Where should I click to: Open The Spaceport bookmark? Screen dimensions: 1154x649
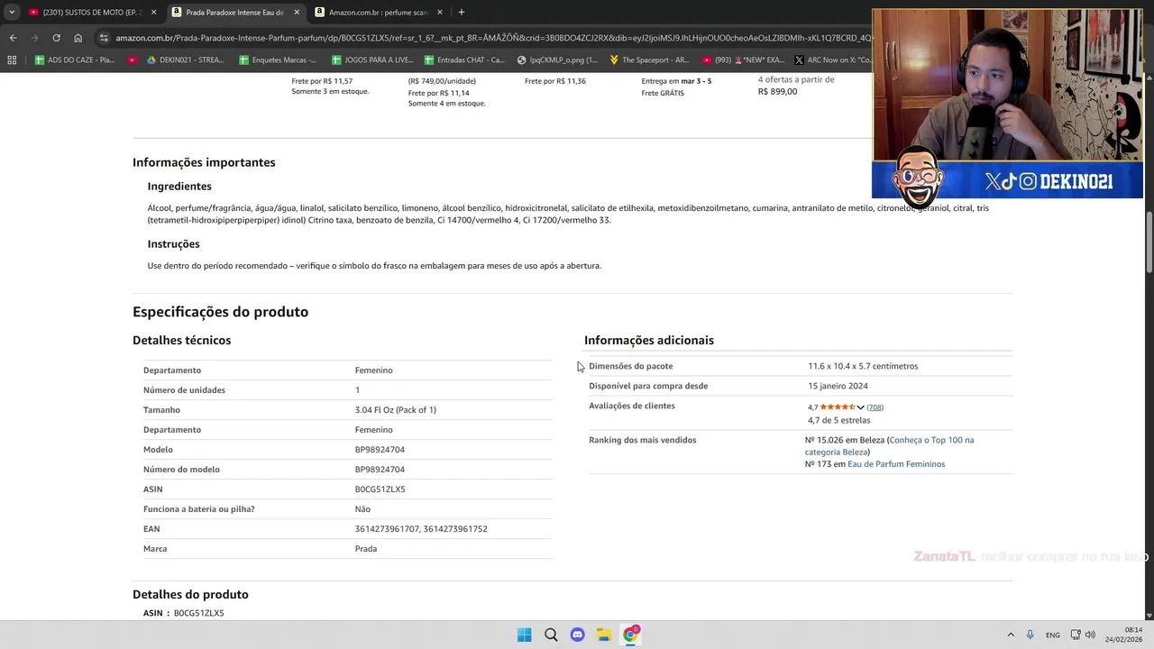(x=649, y=59)
